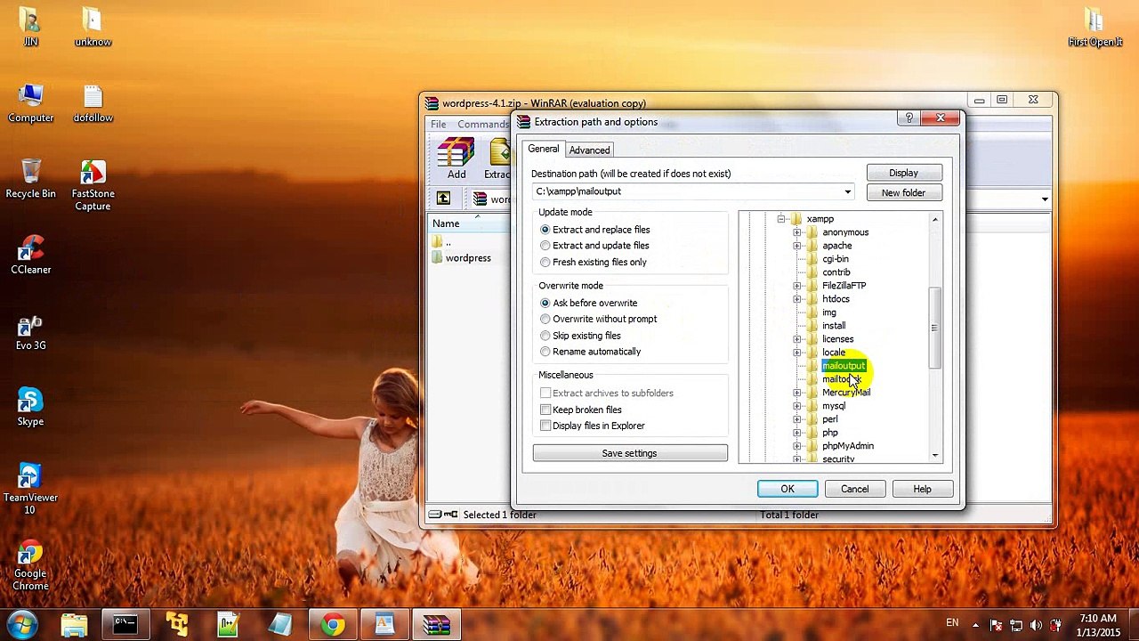This screenshot has width=1139, height=641.
Task: Confirm extraction with OK button
Action: tap(788, 489)
